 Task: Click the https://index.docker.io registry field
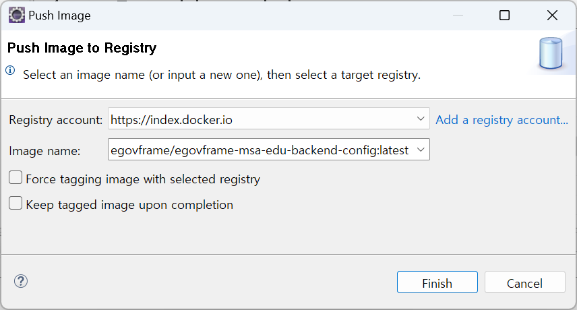(263, 119)
